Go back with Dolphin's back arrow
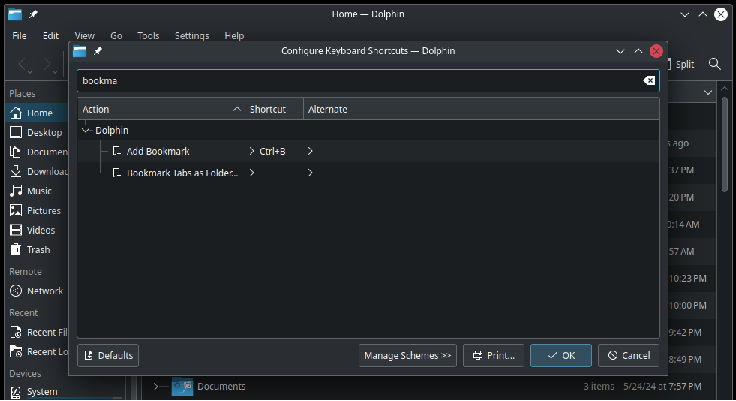This screenshot has width=736, height=401. (22, 64)
